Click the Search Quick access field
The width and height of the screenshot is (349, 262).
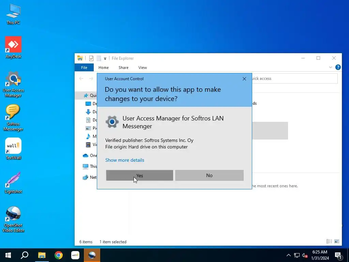pyautogui.click(x=295, y=78)
